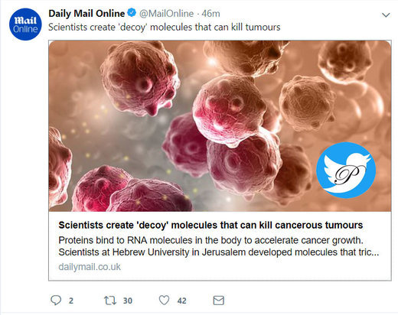Visit the @MailOnline handle link
The height and width of the screenshot is (315, 398).
(166, 13)
